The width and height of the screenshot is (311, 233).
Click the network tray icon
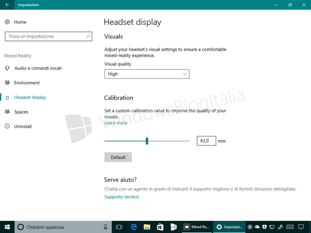click(x=272, y=227)
